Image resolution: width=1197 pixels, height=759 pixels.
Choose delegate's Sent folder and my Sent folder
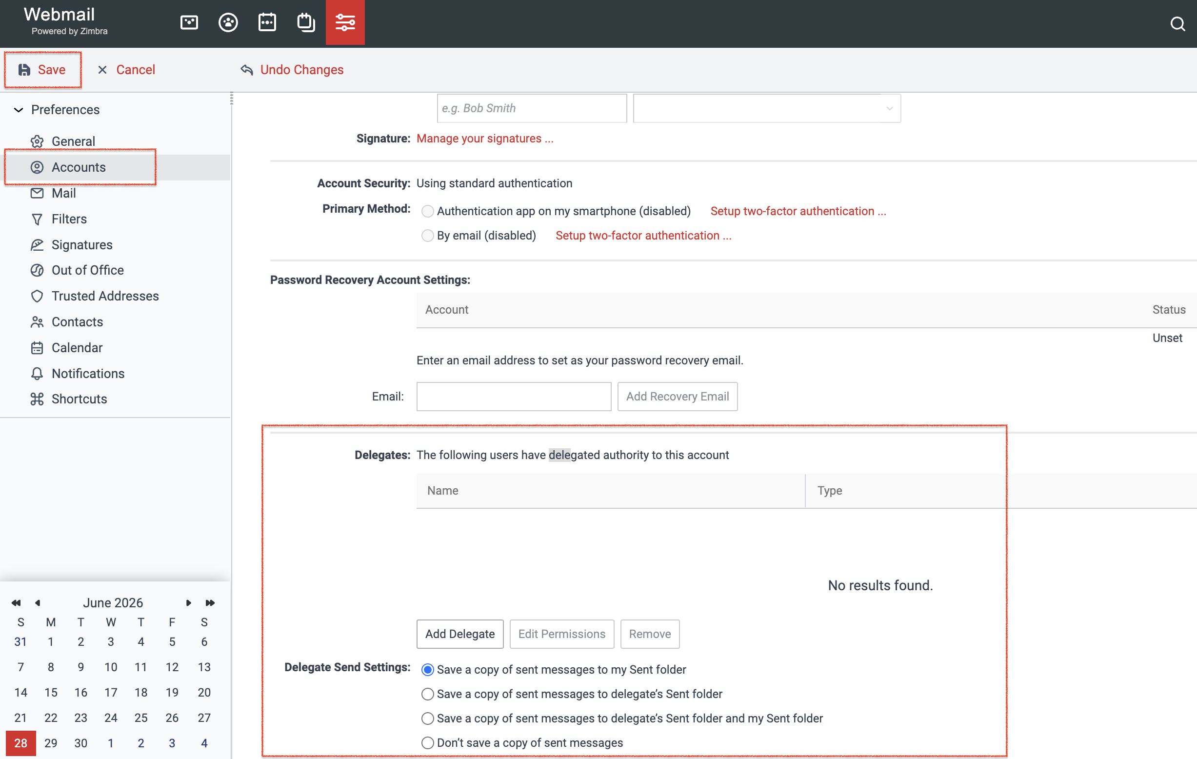pyautogui.click(x=427, y=718)
